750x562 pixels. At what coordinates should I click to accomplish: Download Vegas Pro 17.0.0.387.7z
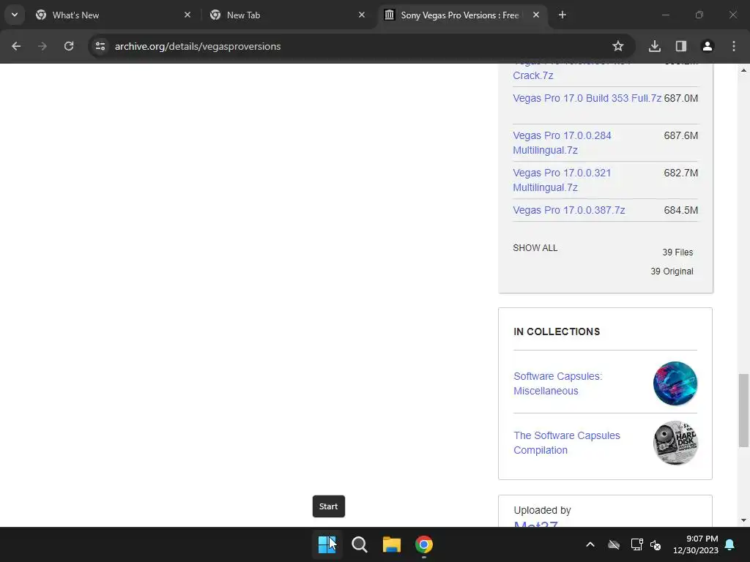coord(568,210)
